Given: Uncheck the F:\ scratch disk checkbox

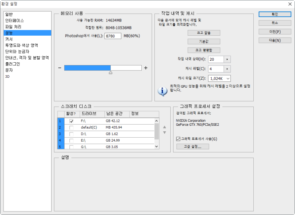Looking at the screenshot, I should pos(71,121).
